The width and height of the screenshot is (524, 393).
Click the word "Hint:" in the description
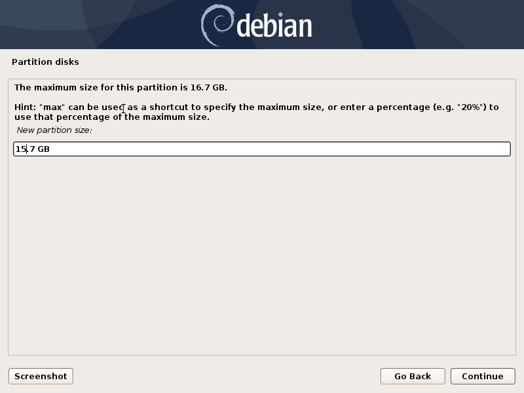point(25,107)
